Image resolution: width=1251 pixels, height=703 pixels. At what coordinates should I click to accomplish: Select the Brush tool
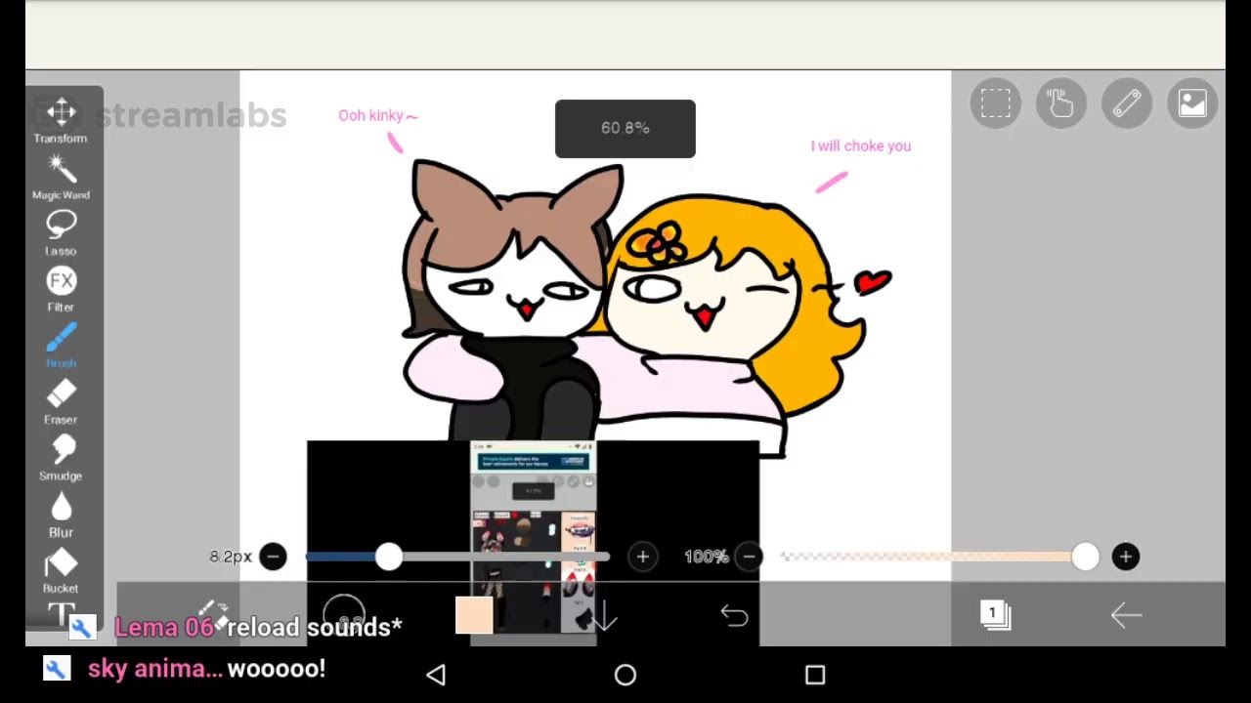[61, 346]
